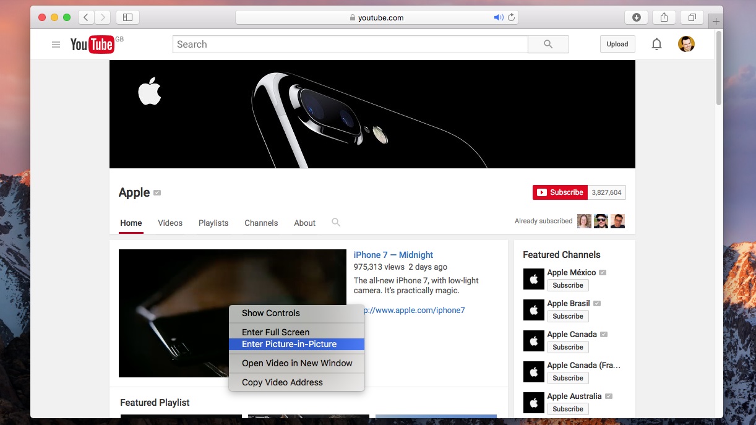The width and height of the screenshot is (756, 425).
Task: Open the Apple Brasil channel link
Action: coord(569,303)
